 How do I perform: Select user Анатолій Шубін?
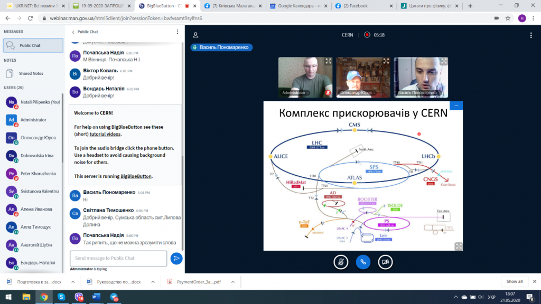pyautogui.click(x=33, y=245)
